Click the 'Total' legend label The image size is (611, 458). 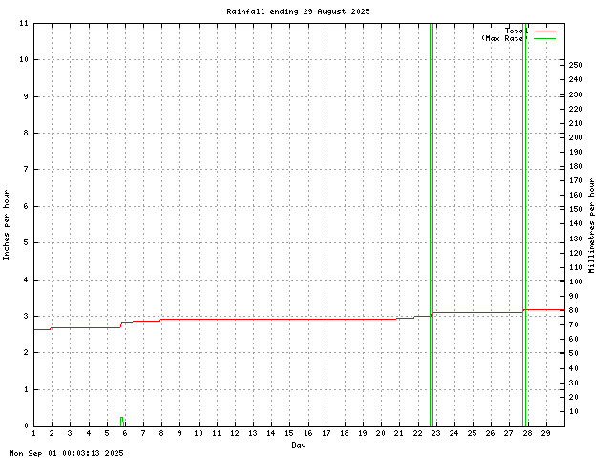click(x=516, y=31)
